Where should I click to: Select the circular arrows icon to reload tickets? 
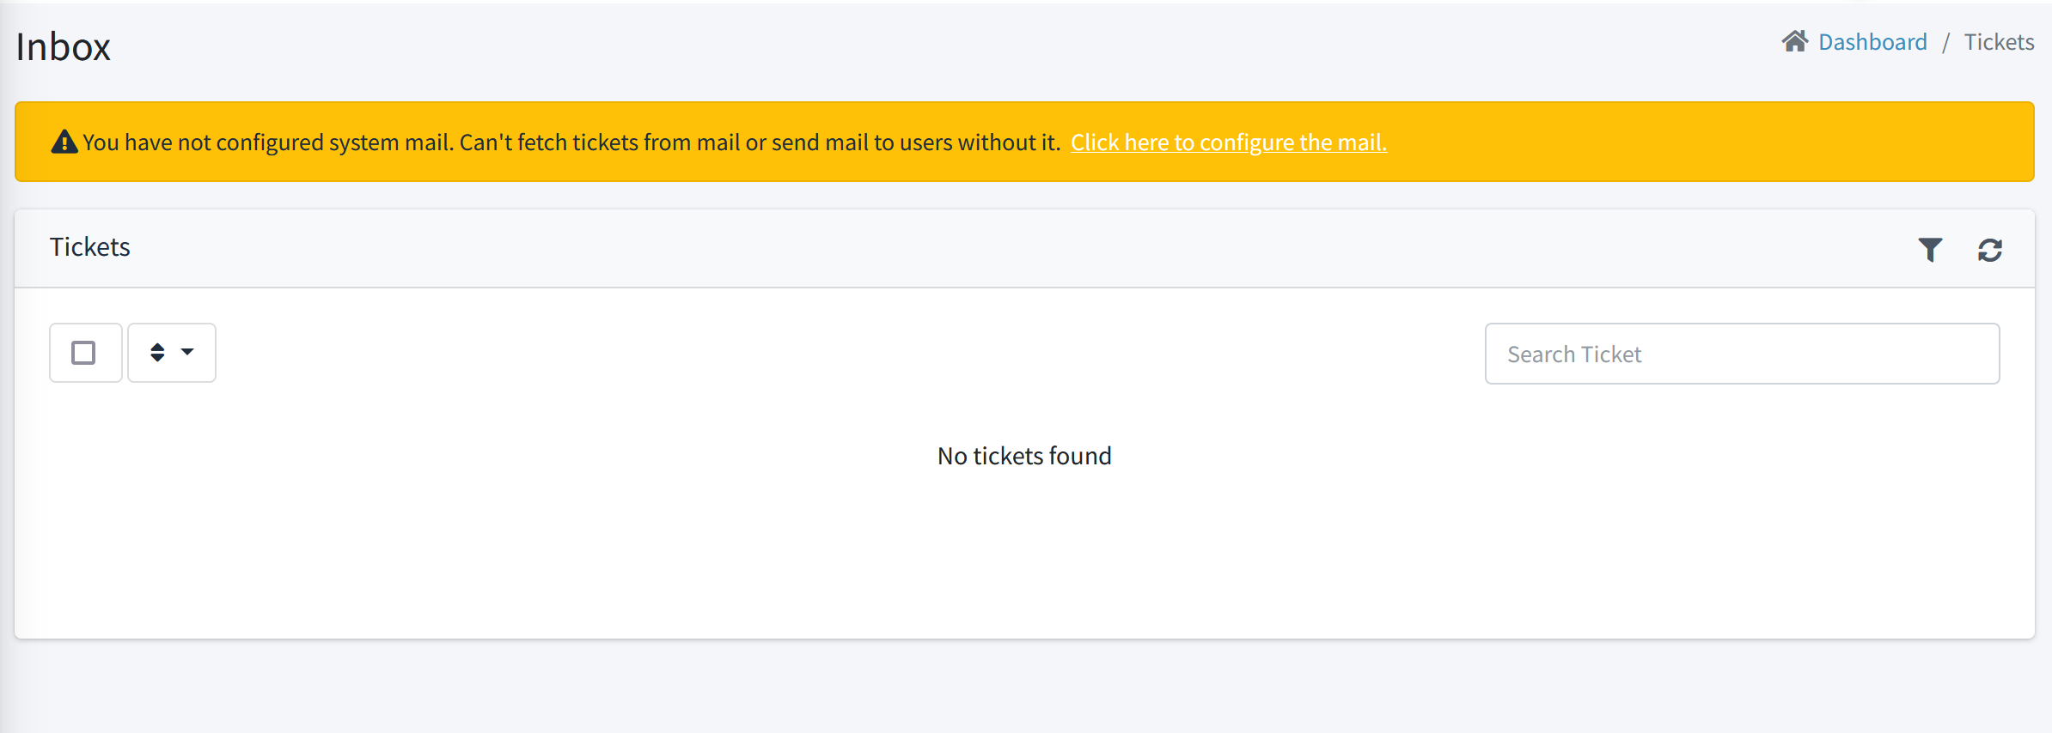(1992, 249)
